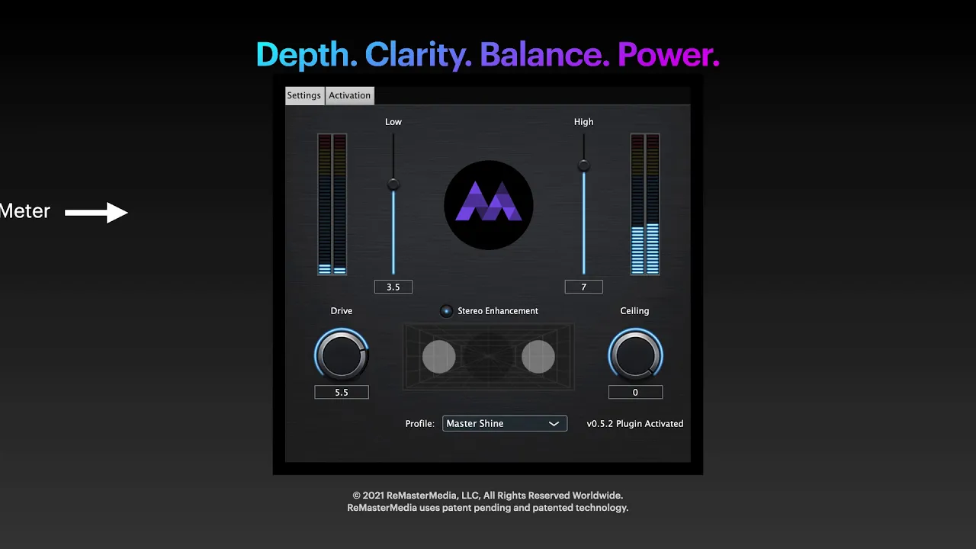Click the High slider handle
This screenshot has height=549, width=976.
point(584,165)
